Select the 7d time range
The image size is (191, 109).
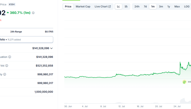click(145, 7)
